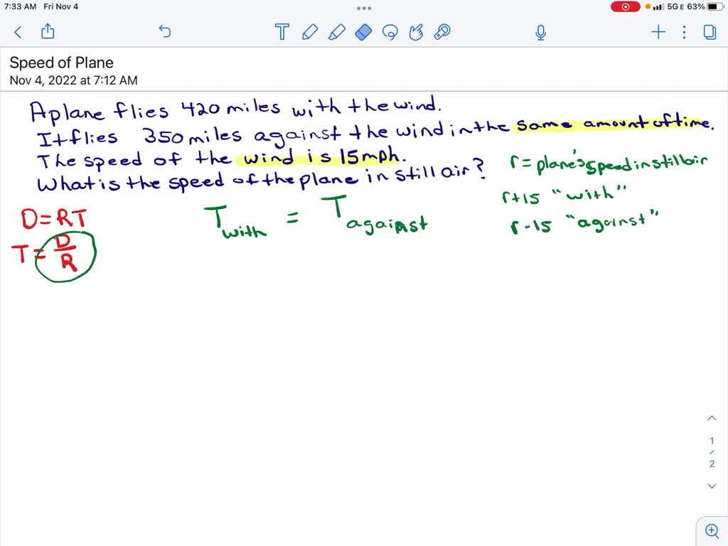Undo the last stroke

click(164, 31)
